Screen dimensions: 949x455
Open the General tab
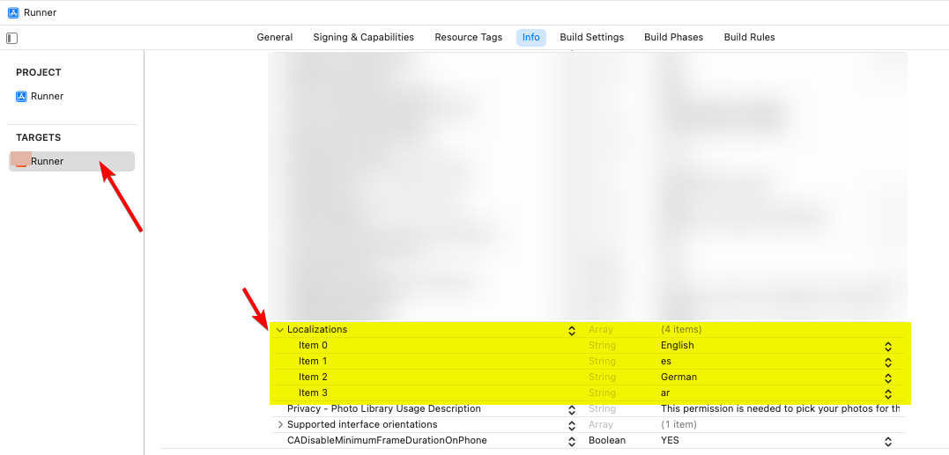coord(275,38)
